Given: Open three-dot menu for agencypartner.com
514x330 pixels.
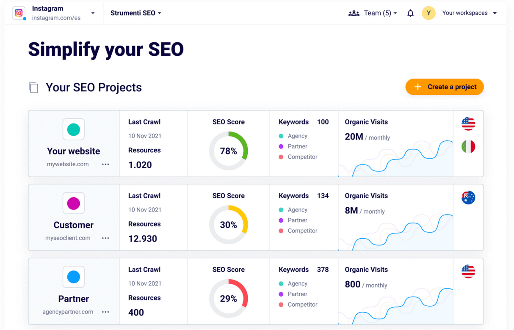Looking at the screenshot, I should pyautogui.click(x=105, y=312).
